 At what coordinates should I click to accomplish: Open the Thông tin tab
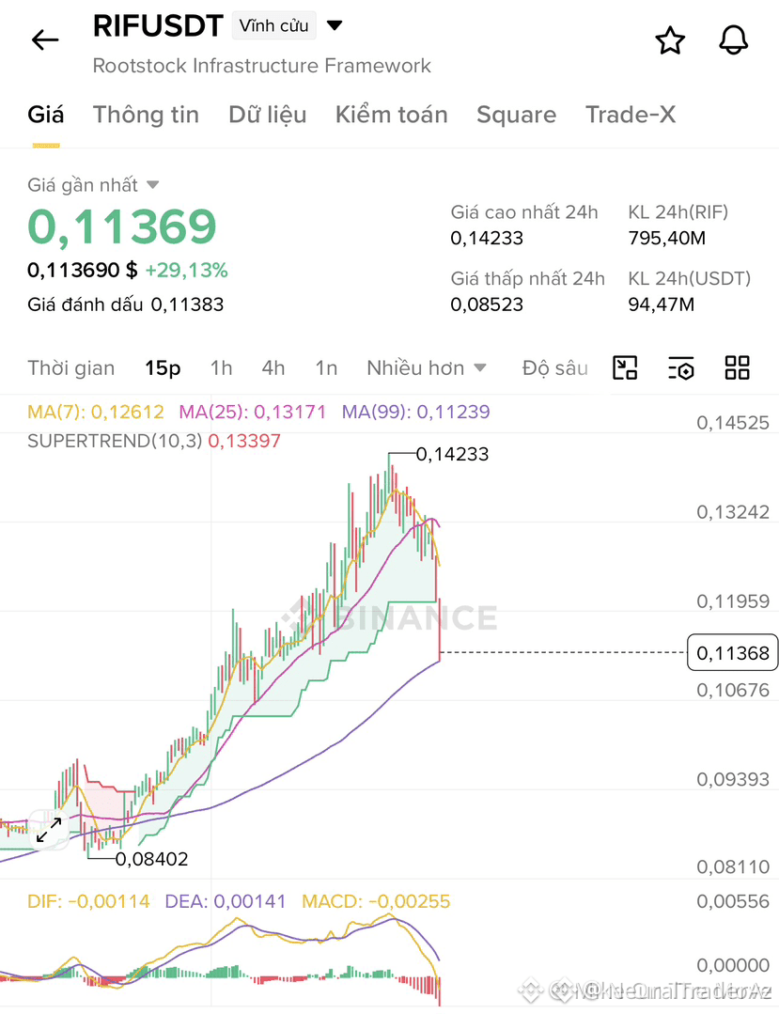146,115
